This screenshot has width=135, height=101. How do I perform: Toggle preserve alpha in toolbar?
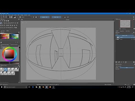click(x=36, y=17)
